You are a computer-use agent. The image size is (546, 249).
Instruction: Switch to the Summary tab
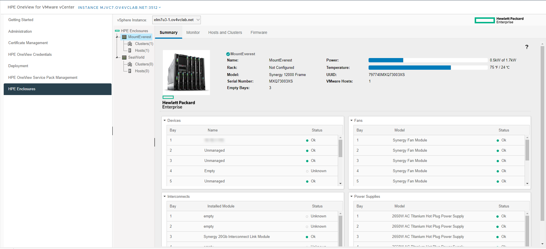[169, 32]
